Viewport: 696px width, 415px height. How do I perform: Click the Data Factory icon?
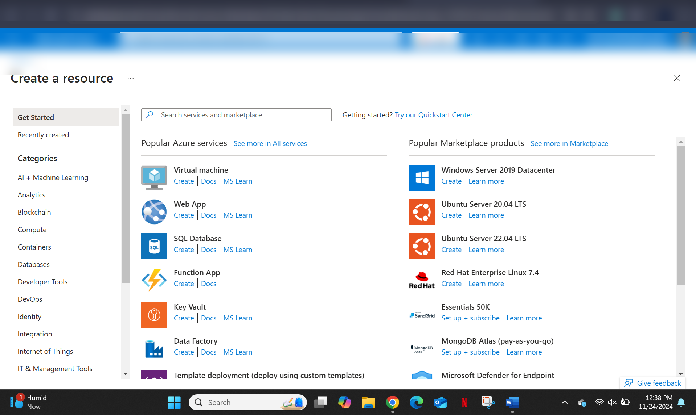pyautogui.click(x=154, y=349)
